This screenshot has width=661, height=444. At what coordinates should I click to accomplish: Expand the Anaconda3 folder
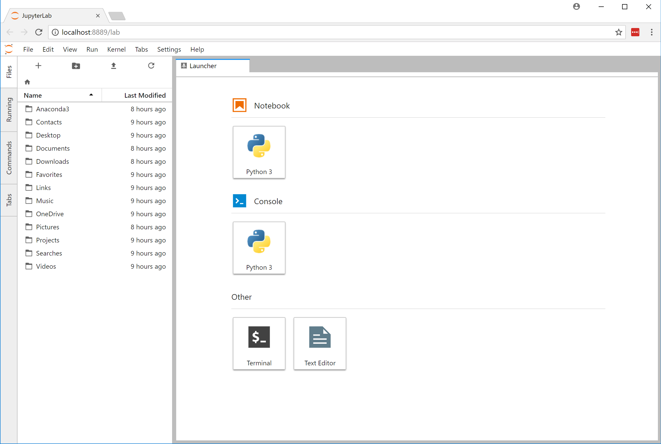53,108
